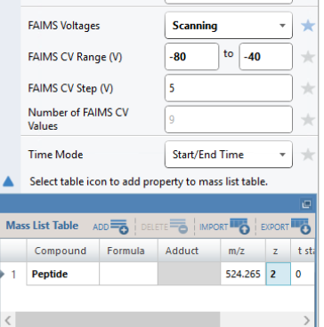
Task: Click the grayed Adduct cell in row 1
Action: click(x=189, y=274)
